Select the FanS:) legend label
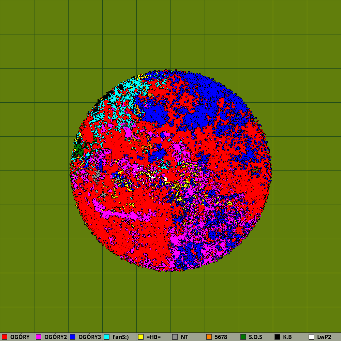 coord(120,337)
